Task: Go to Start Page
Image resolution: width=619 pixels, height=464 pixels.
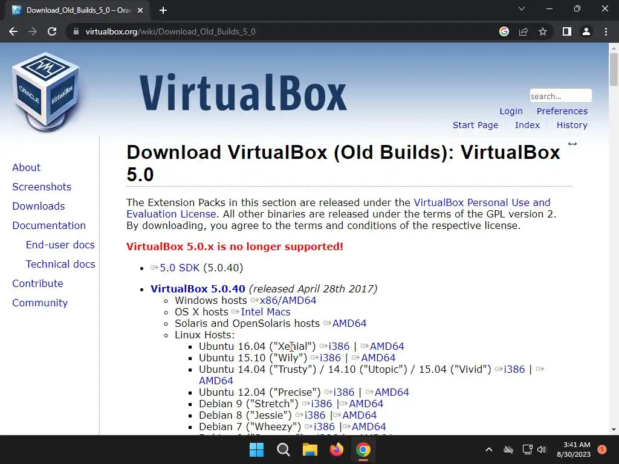Action: pos(475,125)
